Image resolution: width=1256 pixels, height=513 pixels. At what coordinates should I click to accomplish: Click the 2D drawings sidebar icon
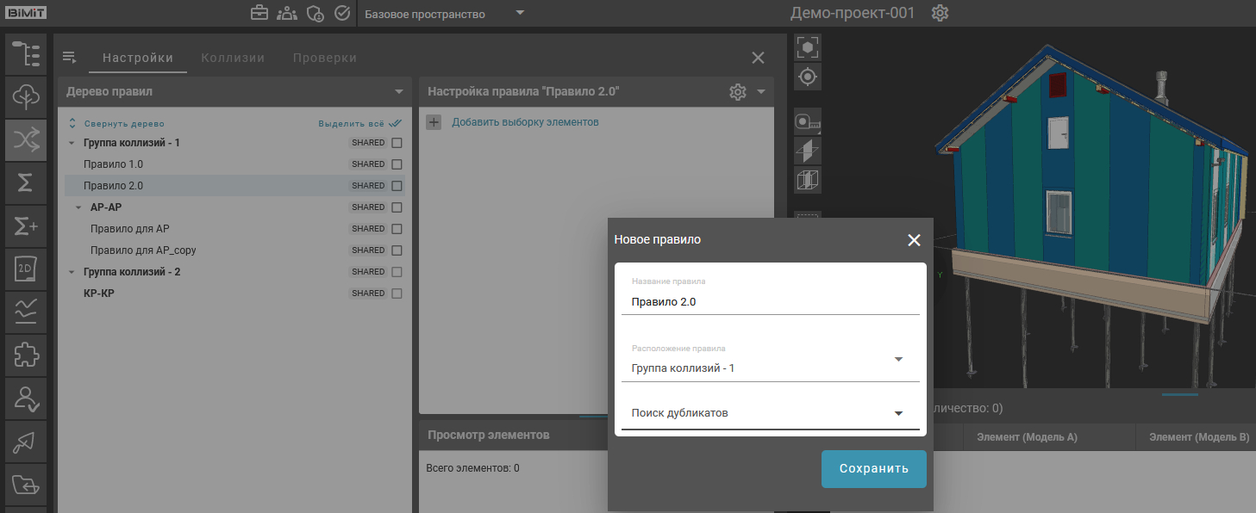[x=26, y=269]
